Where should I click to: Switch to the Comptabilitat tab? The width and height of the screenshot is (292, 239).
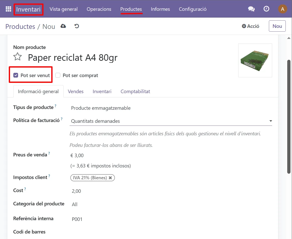(x=135, y=91)
